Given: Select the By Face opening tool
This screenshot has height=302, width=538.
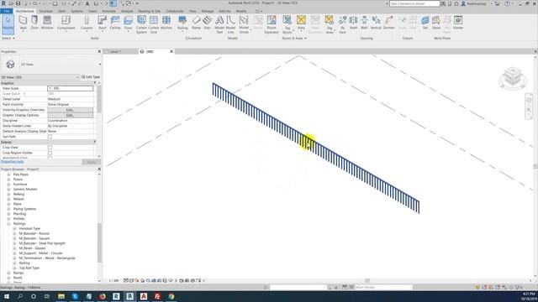Looking at the screenshot, I should [342, 24].
